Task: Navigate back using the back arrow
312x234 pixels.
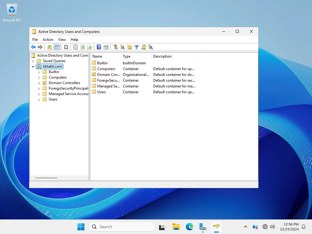Action: pos(33,47)
